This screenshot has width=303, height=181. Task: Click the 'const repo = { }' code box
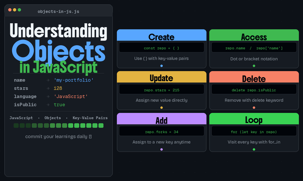coord(161,47)
